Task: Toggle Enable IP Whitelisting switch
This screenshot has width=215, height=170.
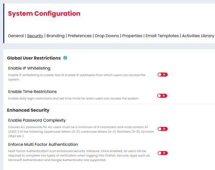Action: pyautogui.click(x=162, y=75)
